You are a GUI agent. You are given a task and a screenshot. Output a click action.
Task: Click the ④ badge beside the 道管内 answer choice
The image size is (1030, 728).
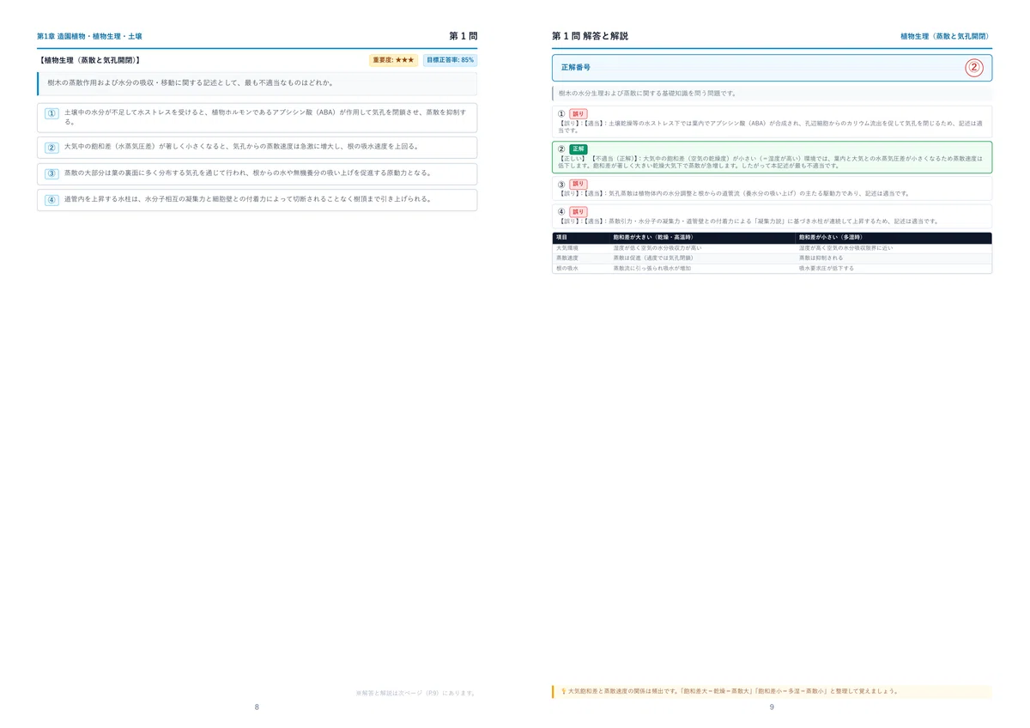[x=51, y=199]
